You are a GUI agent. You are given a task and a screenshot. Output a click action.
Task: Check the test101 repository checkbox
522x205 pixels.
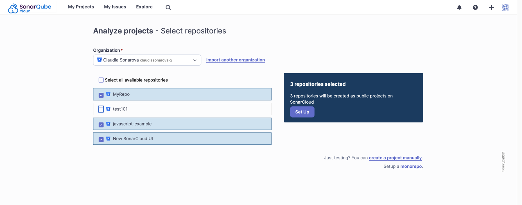point(101,109)
